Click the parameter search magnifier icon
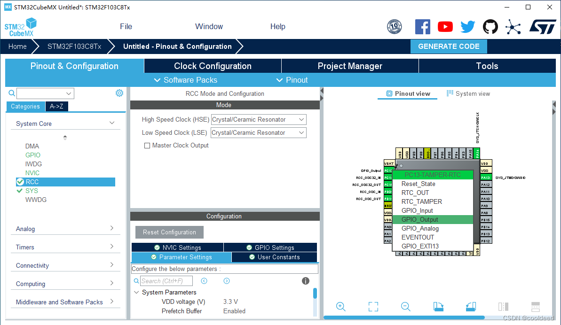The width and height of the screenshot is (561, 325). coord(136,281)
